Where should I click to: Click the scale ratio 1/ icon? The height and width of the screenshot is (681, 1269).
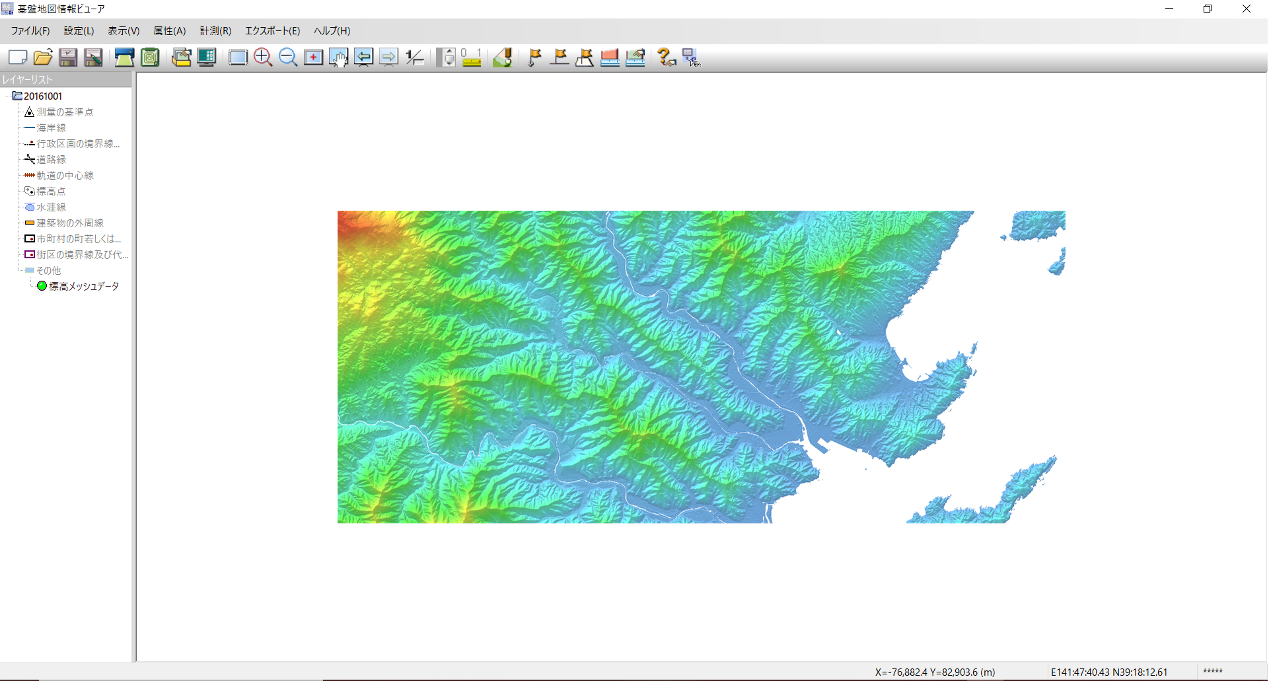click(x=414, y=57)
